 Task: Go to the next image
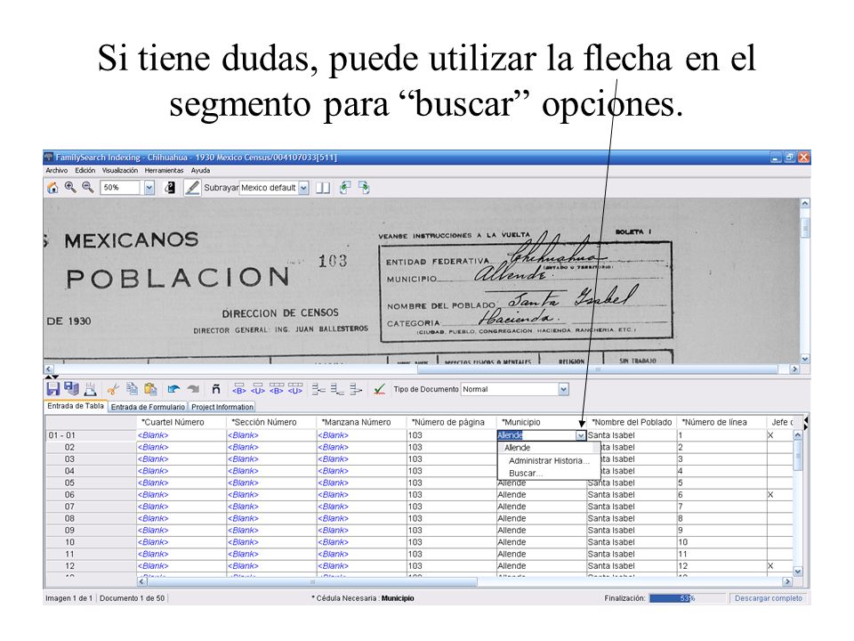pos(364,188)
